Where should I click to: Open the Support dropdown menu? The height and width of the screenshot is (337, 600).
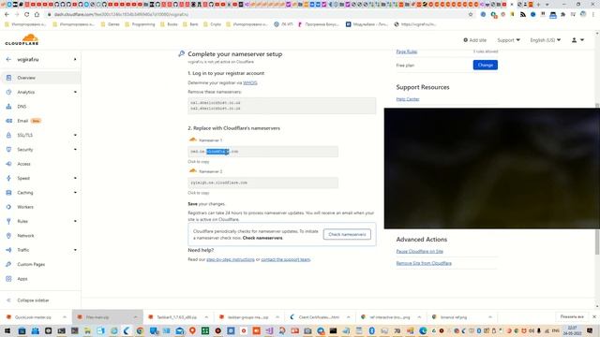coord(508,40)
